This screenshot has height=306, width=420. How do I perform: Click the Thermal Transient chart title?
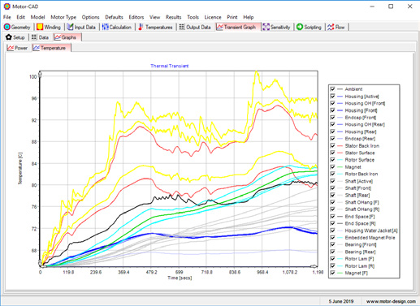pos(169,66)
